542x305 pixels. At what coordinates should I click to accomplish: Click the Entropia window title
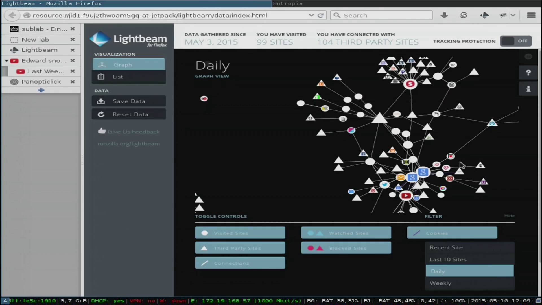click(288, 3)
